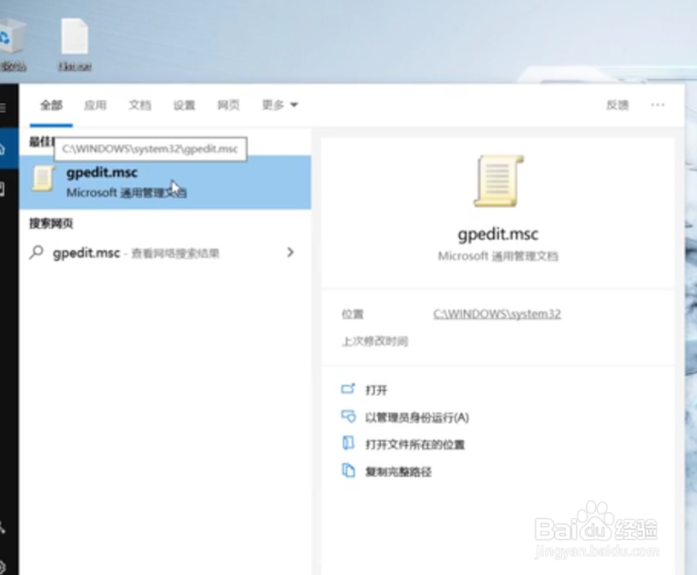Switch to the 文档 (Documents) tab
697x575 pixels.
(140, 105)
